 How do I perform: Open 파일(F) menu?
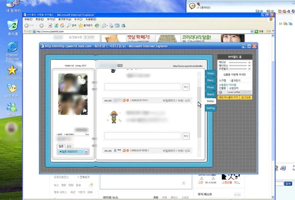click(28, 19)
